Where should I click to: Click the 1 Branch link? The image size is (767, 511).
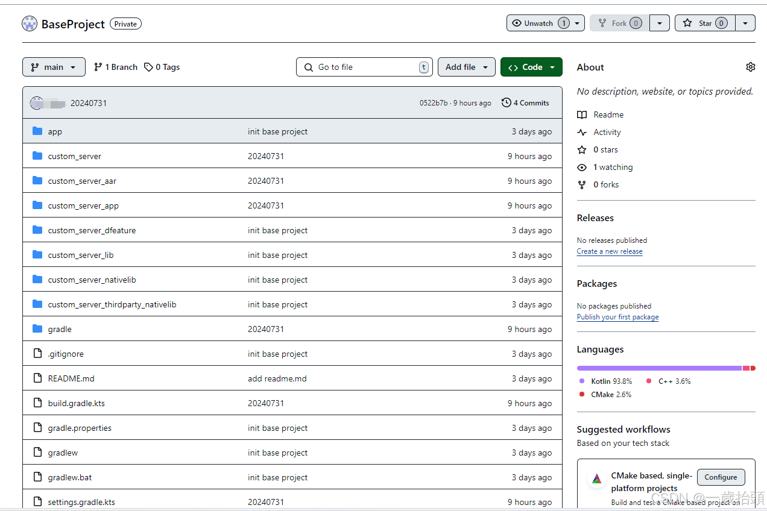click(x=116, y=67)
